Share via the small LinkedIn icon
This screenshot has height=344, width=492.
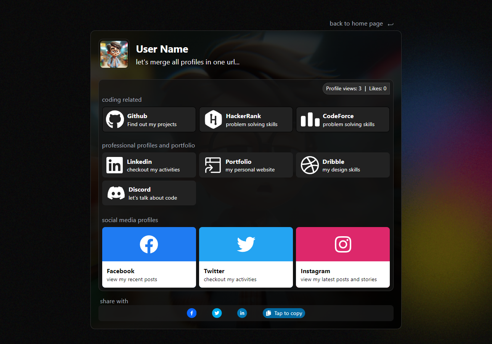(x=242, y=313)
